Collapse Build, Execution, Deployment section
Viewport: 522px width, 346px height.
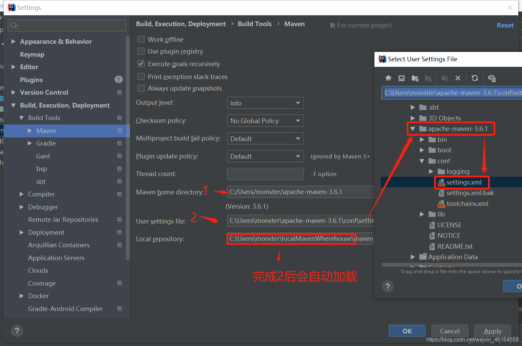click(x=14, y=105)
